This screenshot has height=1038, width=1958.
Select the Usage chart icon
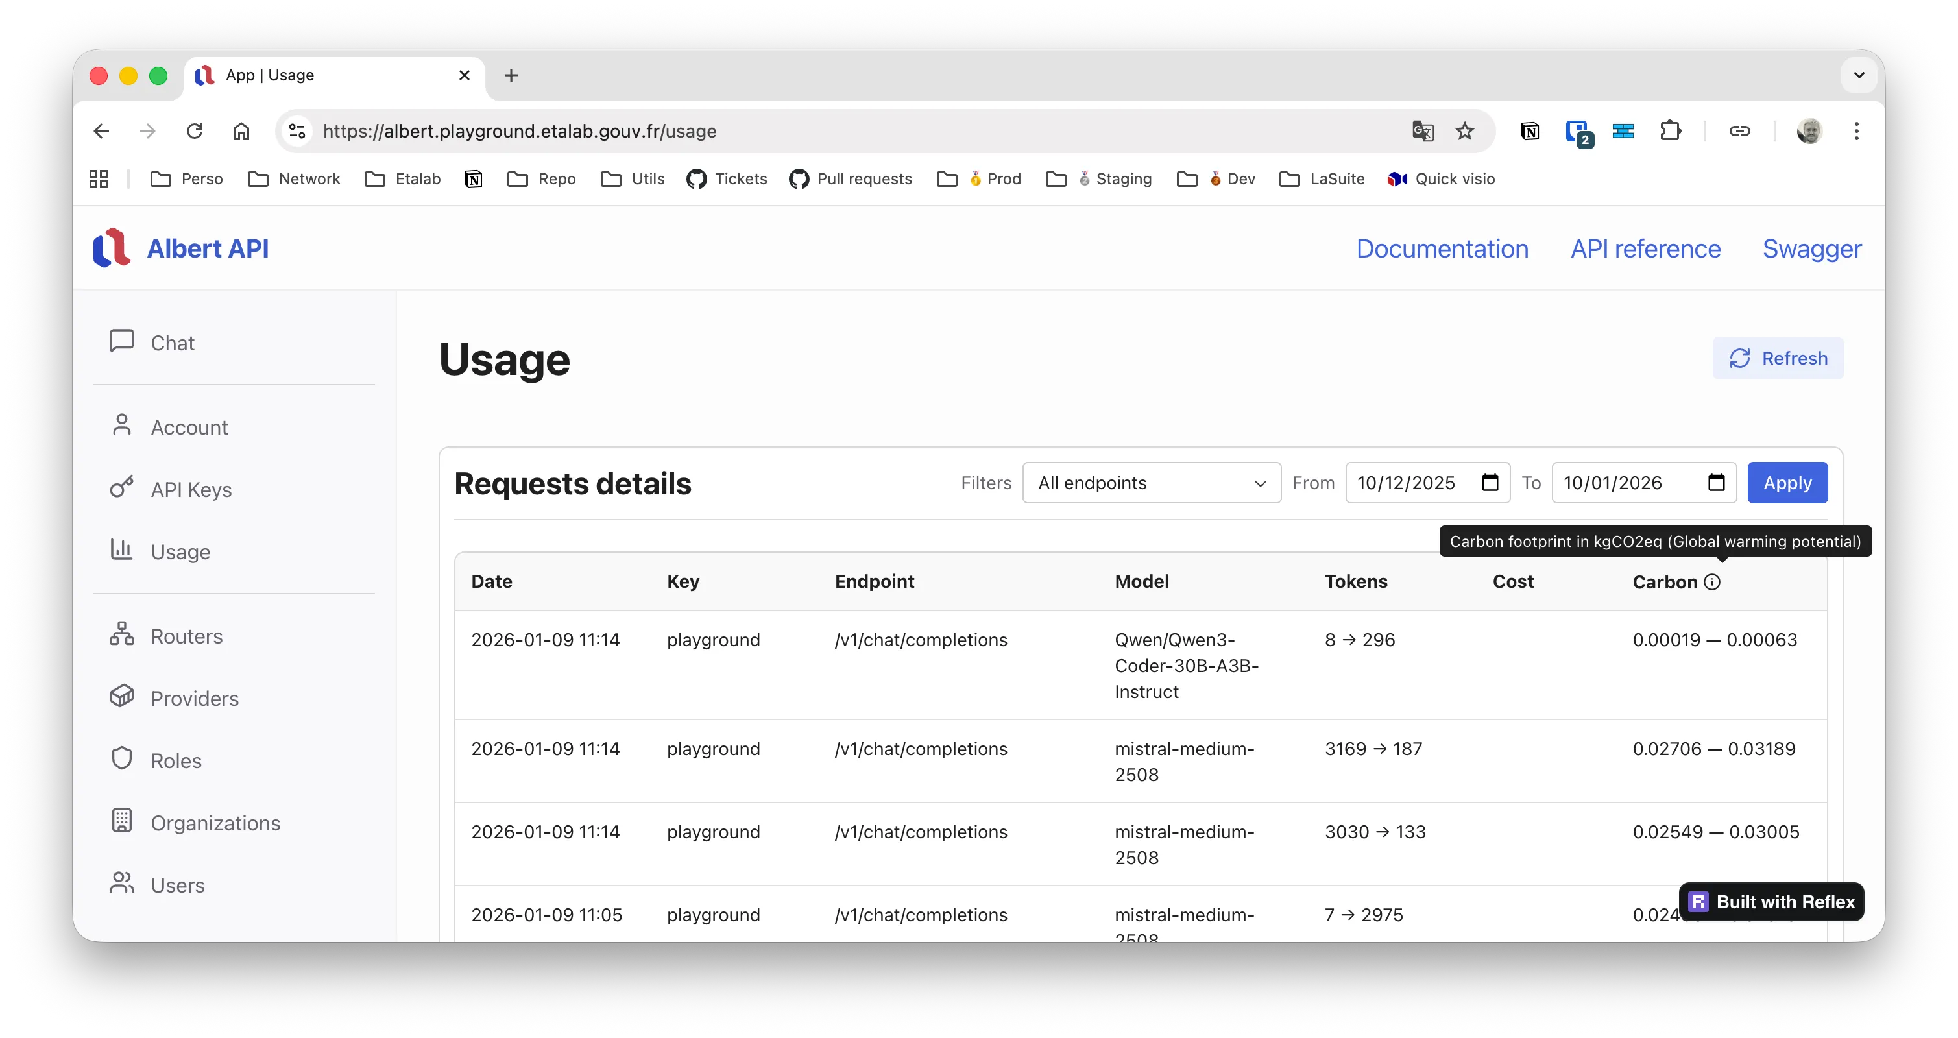click(123, 550)
